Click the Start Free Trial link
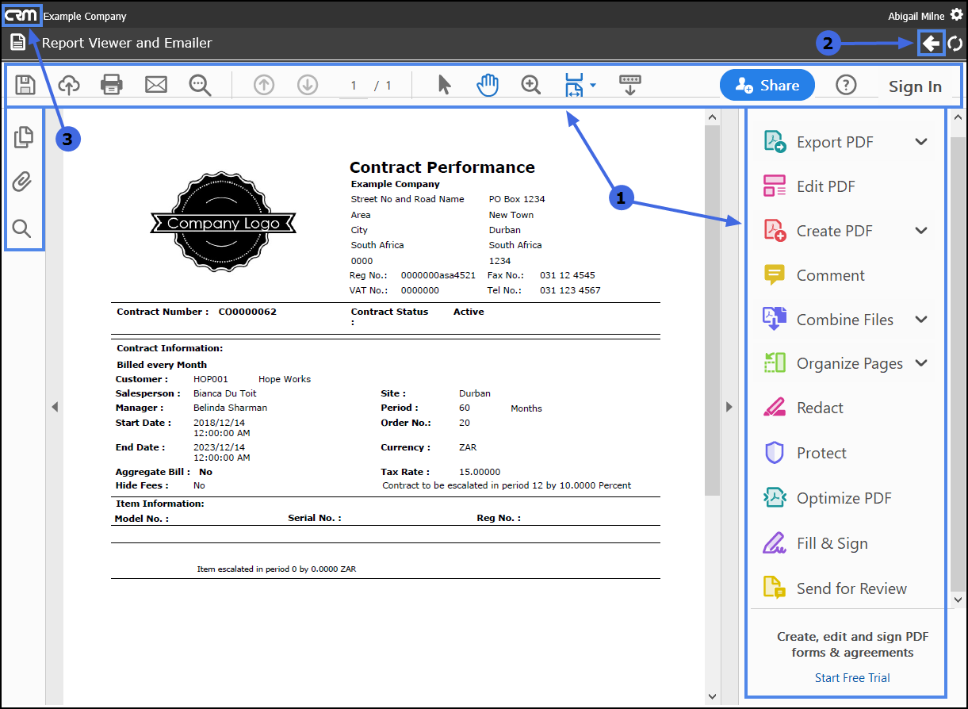The image size is (968, 709). pyautogui.click(x=852, y=677)
